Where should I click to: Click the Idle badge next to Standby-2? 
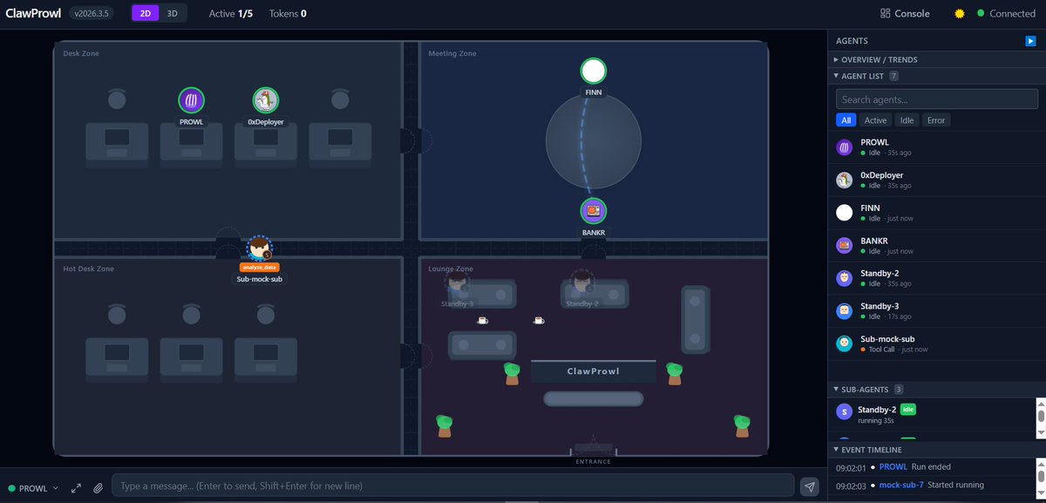click(x=908, y=409)
